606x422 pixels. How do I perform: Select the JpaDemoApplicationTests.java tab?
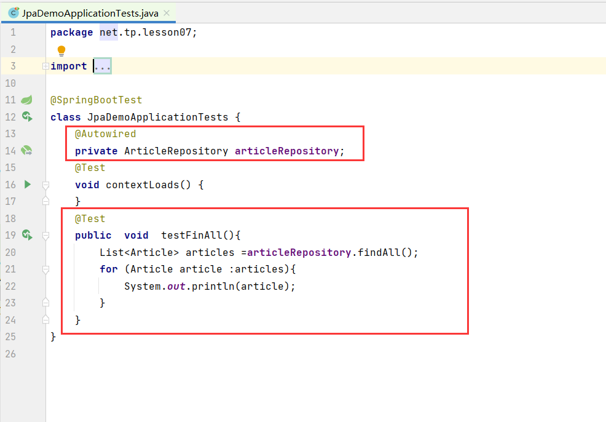(x=88, y=13)
